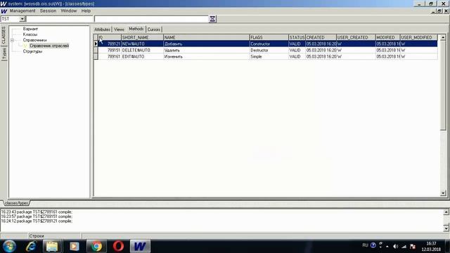This screenshot has height=253, width=450.
Task: Click the narrow input field next to TST dropdown
Action: [59, 19]
